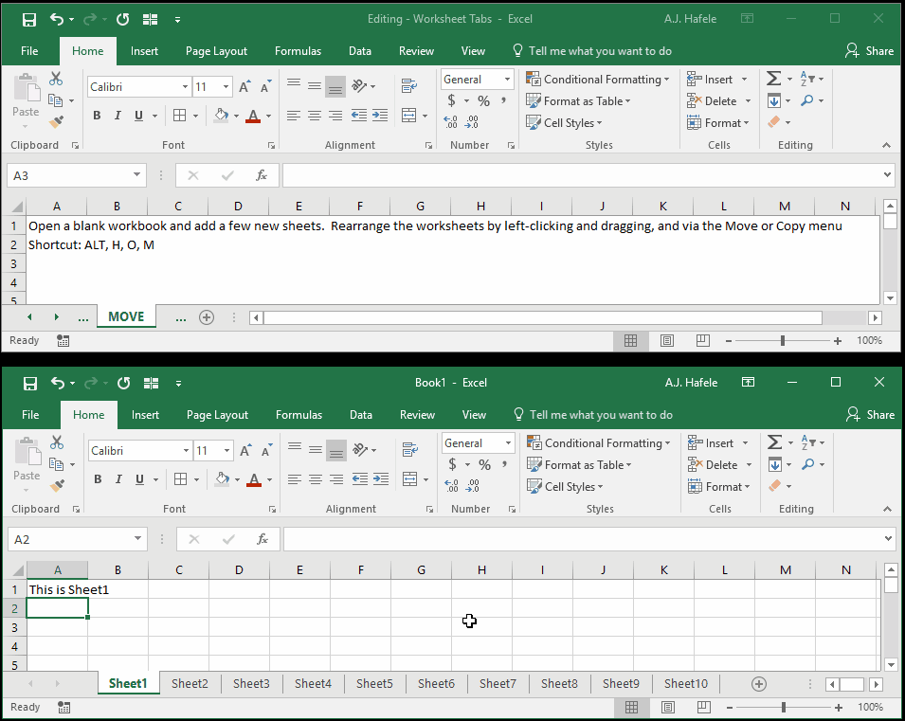905x721 pixels.
Task: Toggle Italic in Book1 window
Action: 118,479
